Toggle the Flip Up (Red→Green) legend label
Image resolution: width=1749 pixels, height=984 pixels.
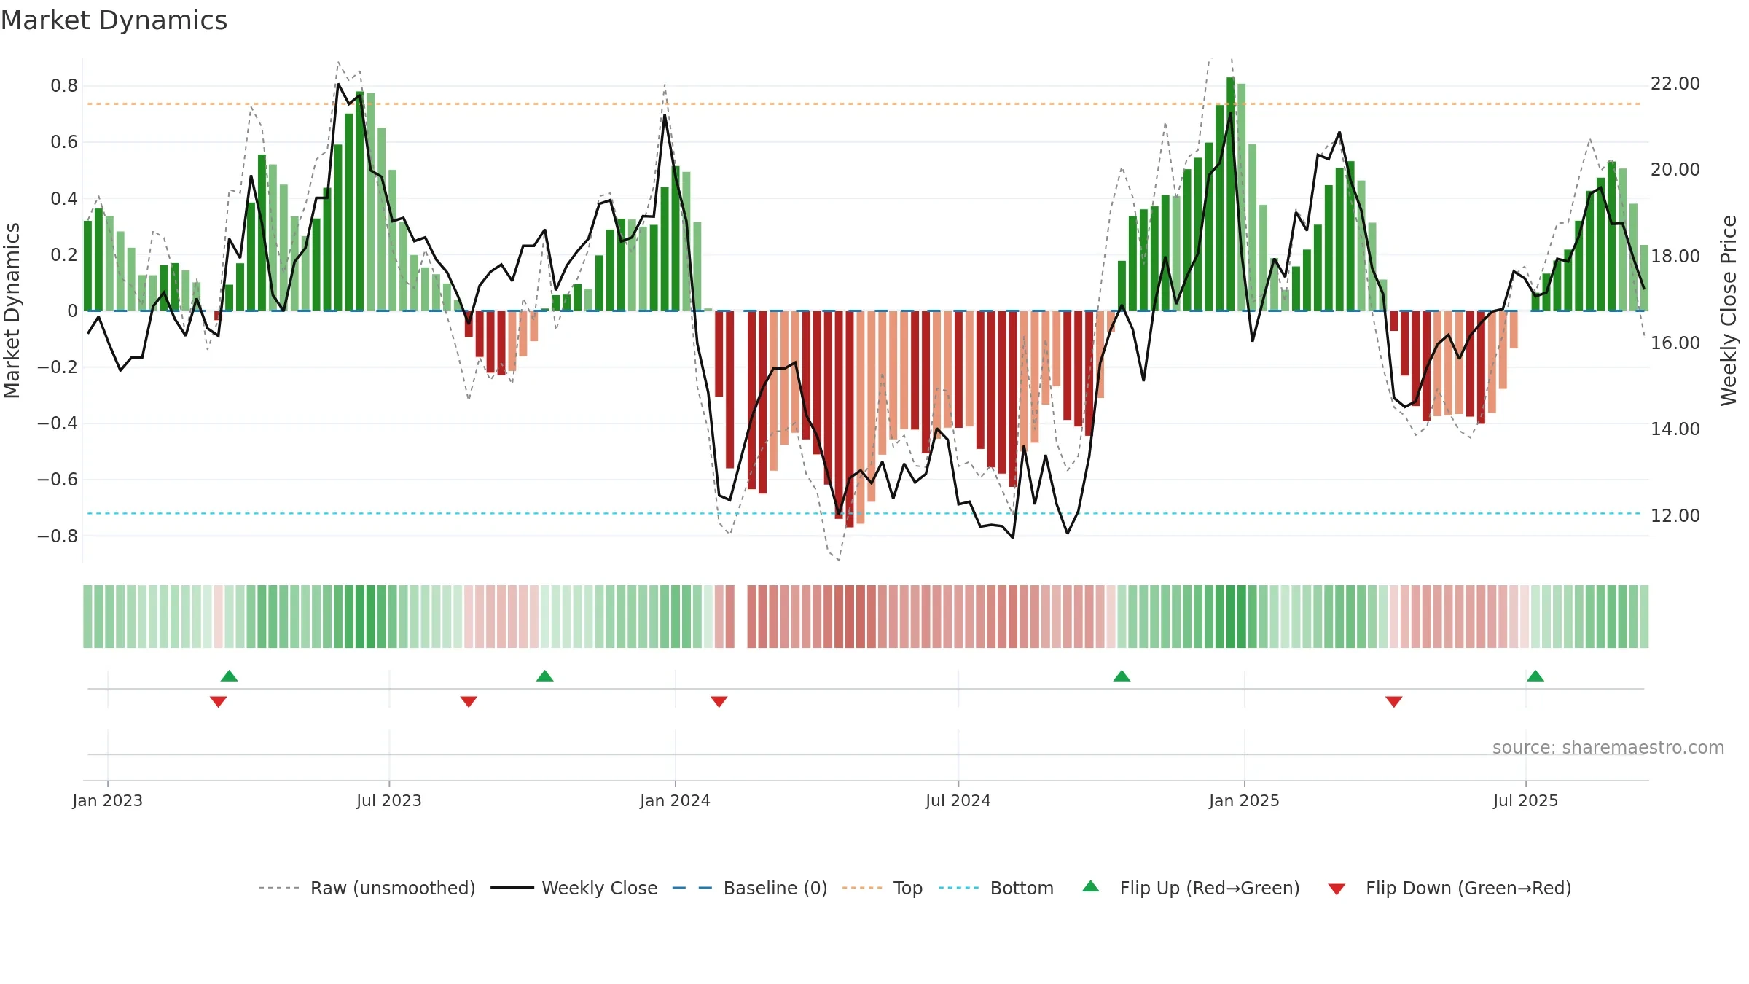1210,888
